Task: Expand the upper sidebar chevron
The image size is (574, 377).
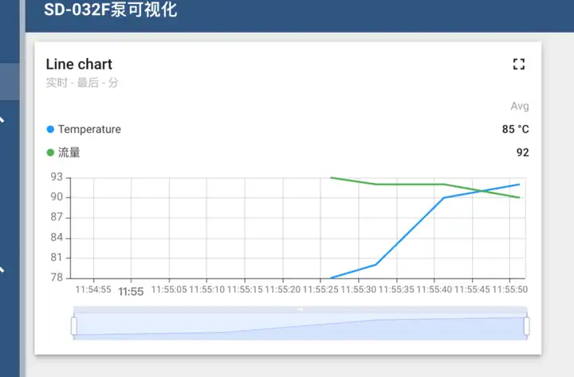Action: (x=2, y=120)
